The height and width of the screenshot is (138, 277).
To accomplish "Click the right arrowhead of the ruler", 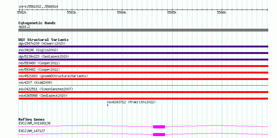I will click(267, 10).
